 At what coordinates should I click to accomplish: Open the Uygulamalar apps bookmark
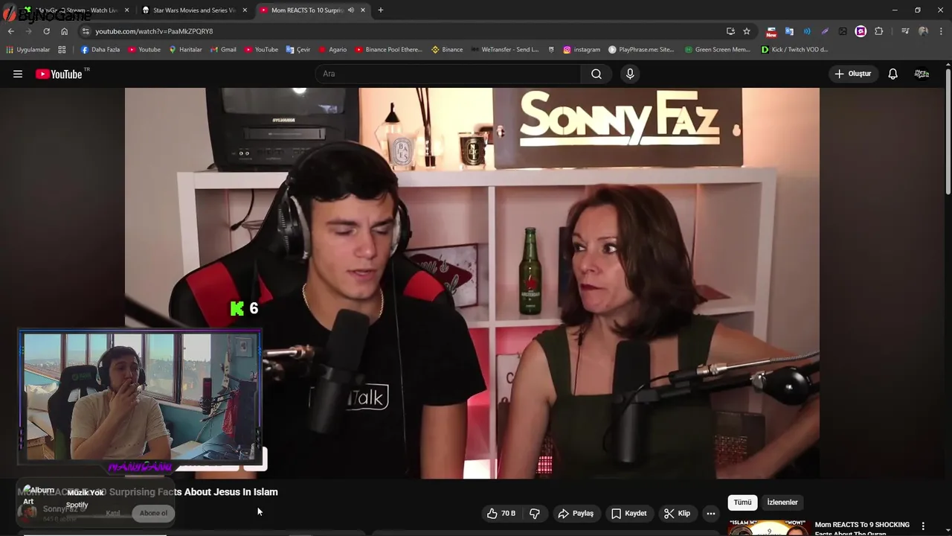[28, 50]
